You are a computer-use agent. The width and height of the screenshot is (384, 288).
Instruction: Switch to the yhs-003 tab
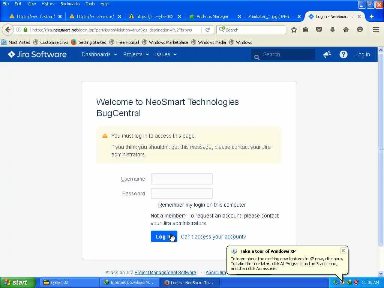(x=155, y=16)
